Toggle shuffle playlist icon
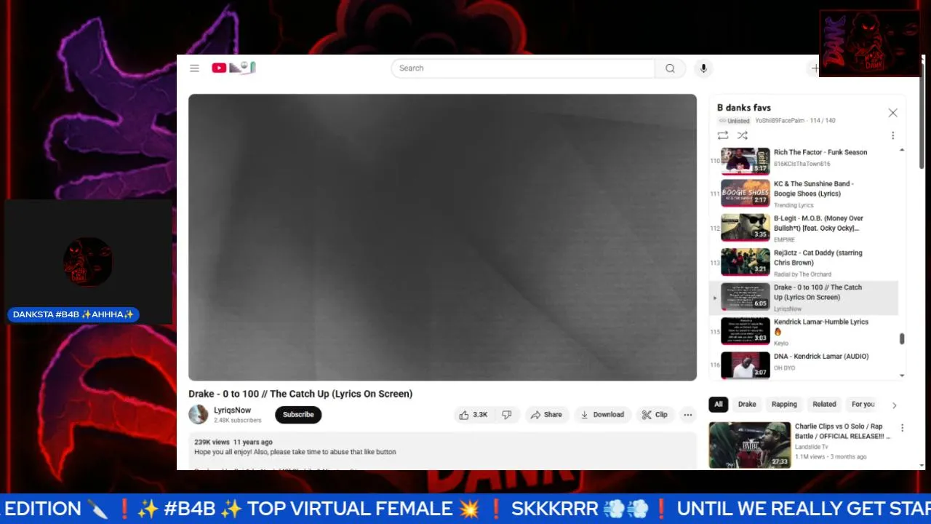Viewport: 931px width, 524px height. [742, 135]
